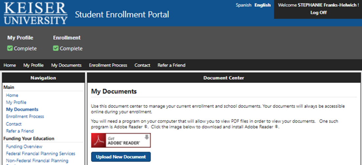Open Home in the Navigation sidebar
This screenshot has height=165, width=362.
point(12,95)
